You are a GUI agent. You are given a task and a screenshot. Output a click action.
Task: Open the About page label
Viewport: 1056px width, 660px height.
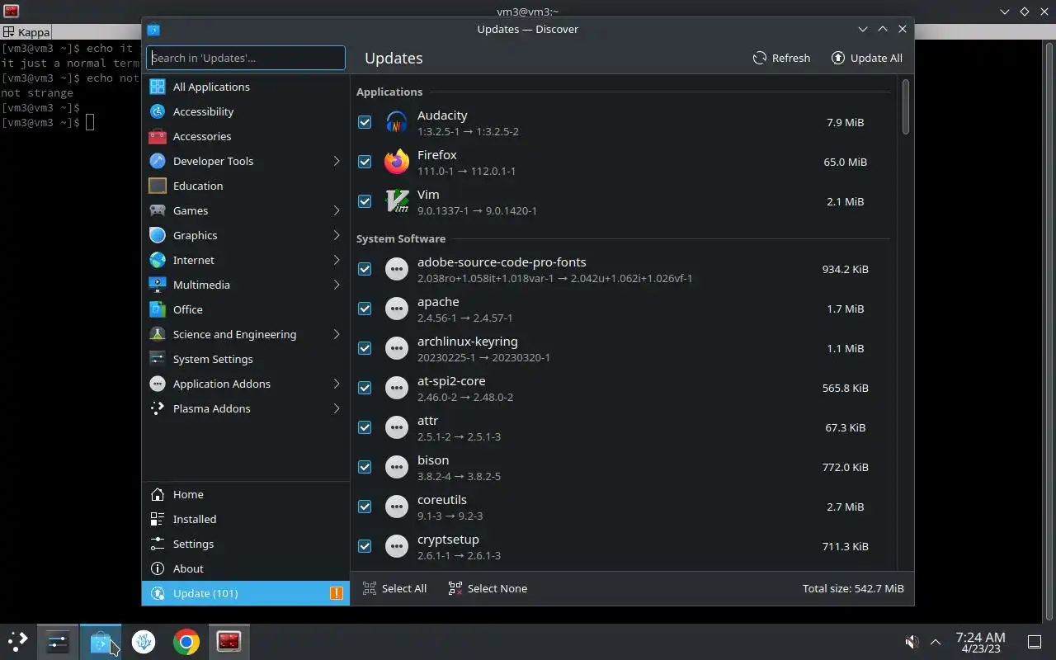[188, 568]
